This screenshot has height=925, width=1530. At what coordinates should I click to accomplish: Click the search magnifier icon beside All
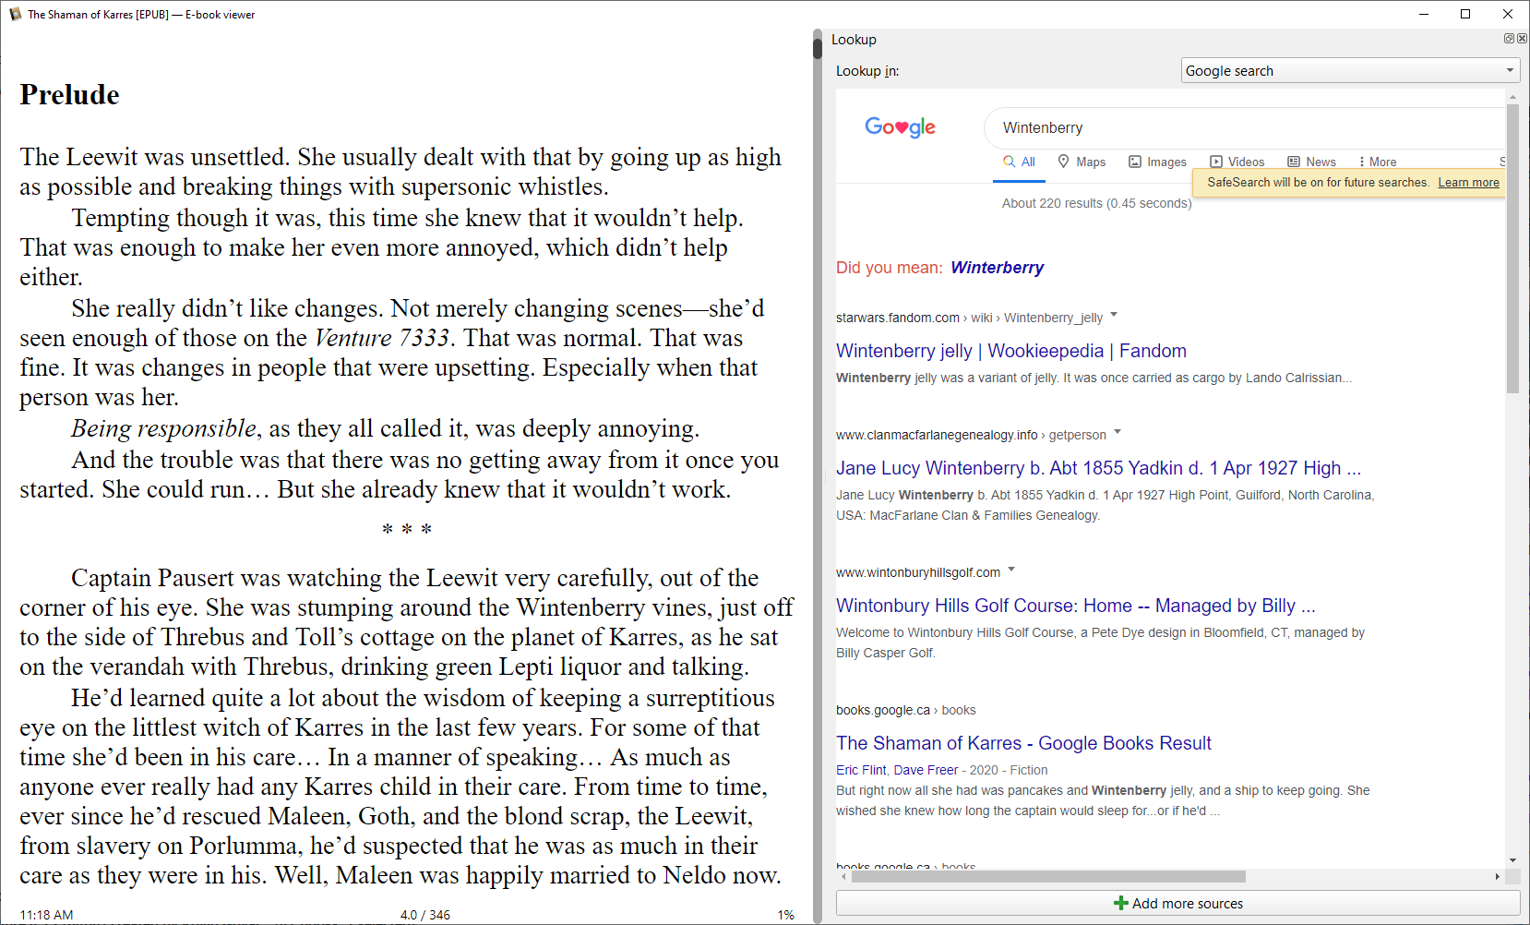point(1010,162)
